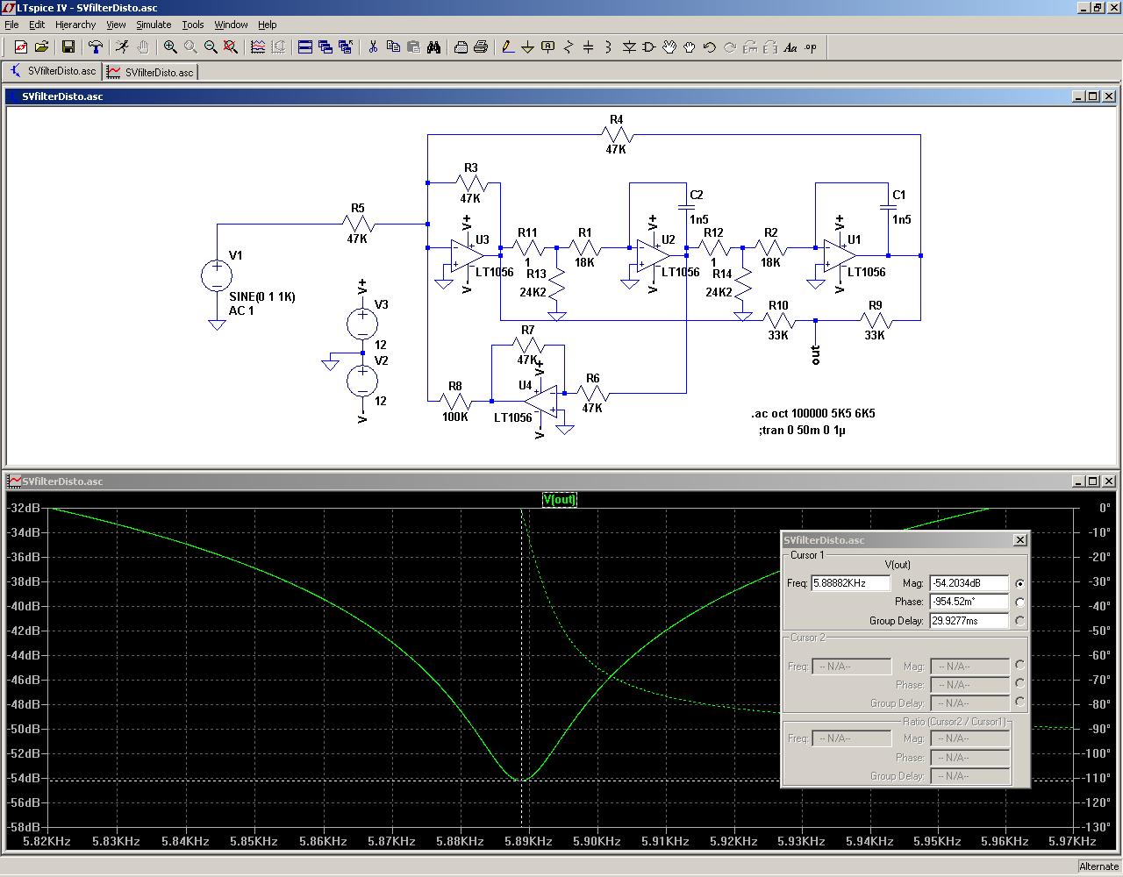
Task: Cascade windows using the toolbar icon
Action: click(x=325, y=47)
